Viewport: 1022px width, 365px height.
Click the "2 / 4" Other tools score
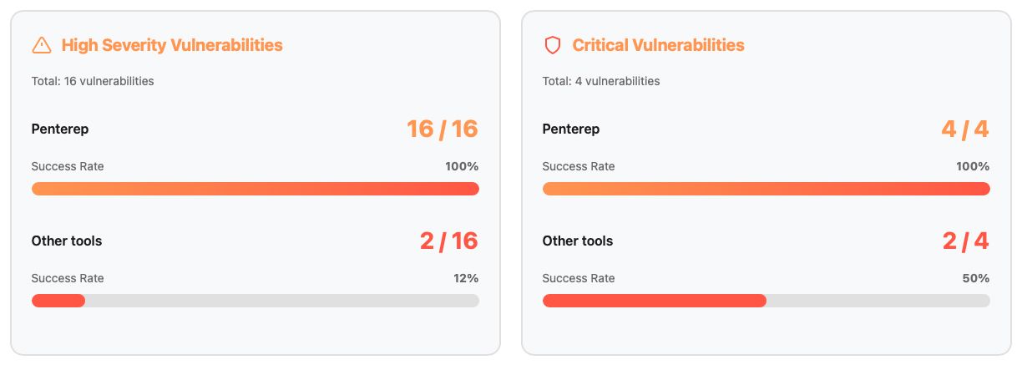(x=965, y=241)
